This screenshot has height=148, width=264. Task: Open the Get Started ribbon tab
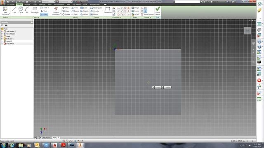pyautogui.click(x=76, y=5)
